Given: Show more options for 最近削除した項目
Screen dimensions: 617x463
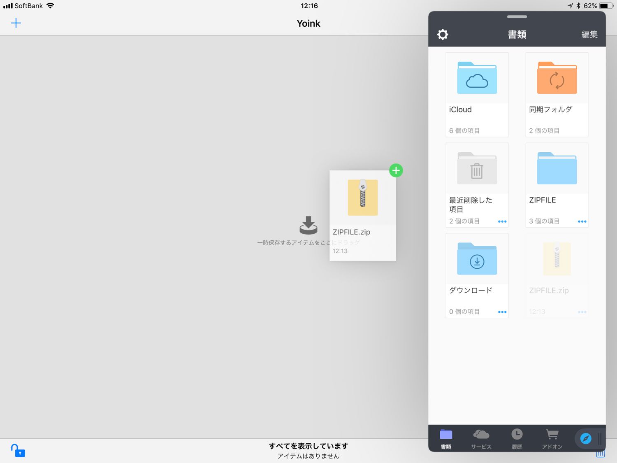Looking at the screenshot, I should 502,221.
